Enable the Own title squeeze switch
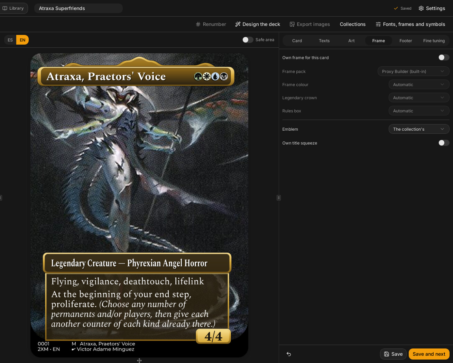453x363 pixels. 444,143
